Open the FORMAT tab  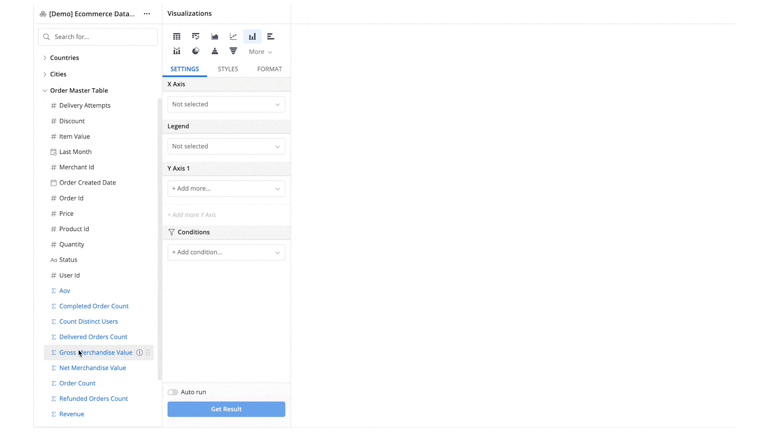pos(269,69)
